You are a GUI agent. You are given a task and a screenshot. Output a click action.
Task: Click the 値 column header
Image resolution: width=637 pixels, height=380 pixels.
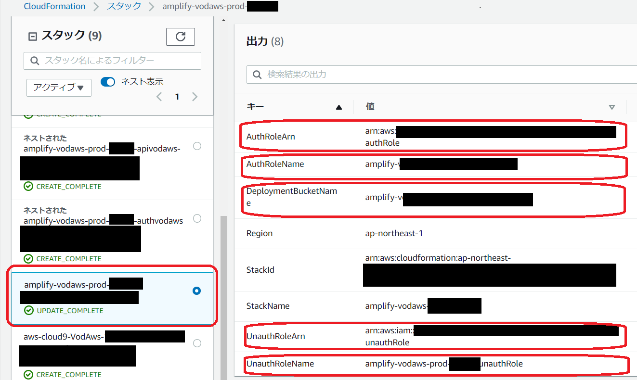[370, 107]
